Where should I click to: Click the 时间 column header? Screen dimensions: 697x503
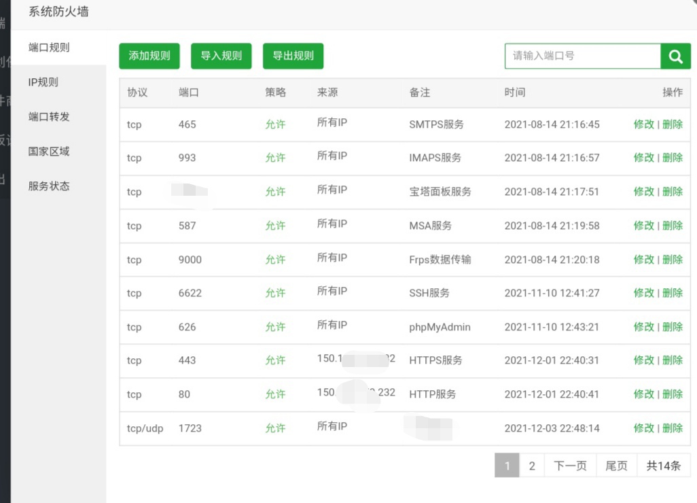(x=515, y=92)
